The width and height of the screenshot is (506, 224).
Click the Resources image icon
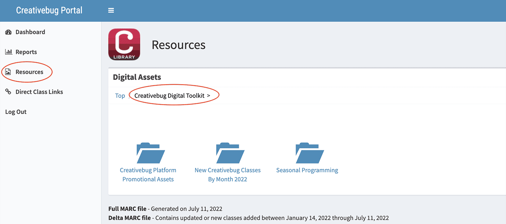click(x=8, y=72)
